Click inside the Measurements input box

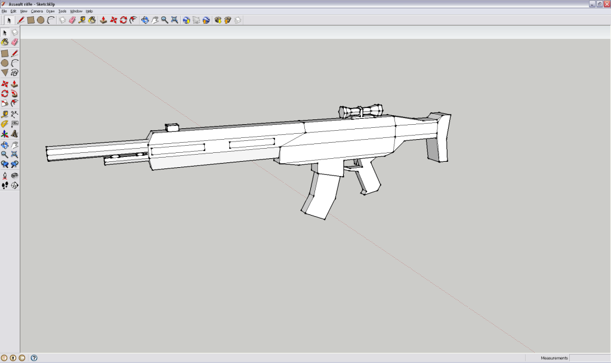(x=590, y=358)
